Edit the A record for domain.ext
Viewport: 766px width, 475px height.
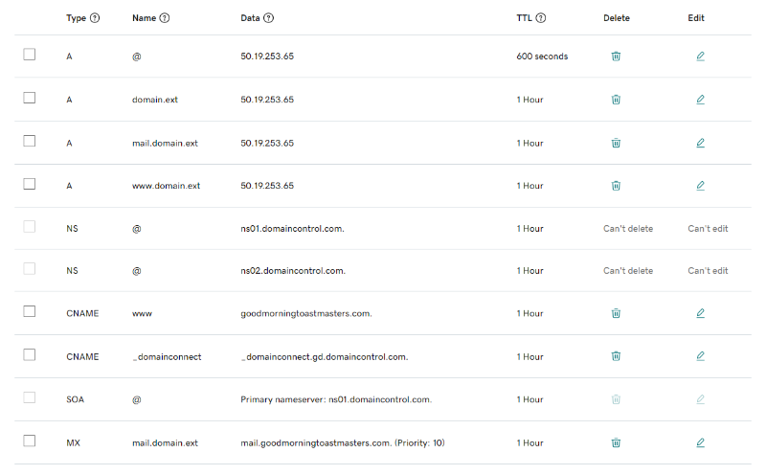tap(700, 100)
